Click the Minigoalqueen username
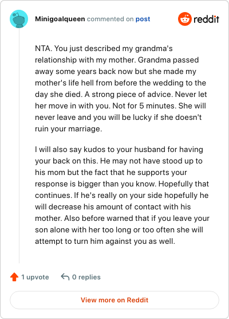The width and height of the screenshot is (229, 319). [60, 19]
